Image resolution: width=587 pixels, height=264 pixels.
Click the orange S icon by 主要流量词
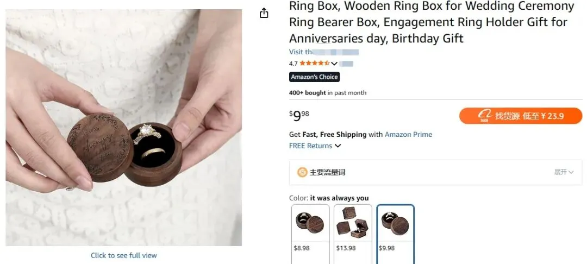[302, 172]
